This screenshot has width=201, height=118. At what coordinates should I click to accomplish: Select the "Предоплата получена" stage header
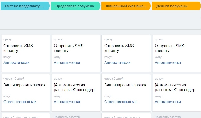75,6
